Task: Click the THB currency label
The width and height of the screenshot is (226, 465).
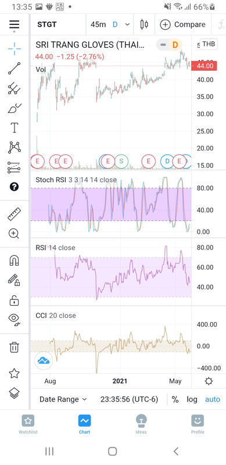Action: pos(209,45)
